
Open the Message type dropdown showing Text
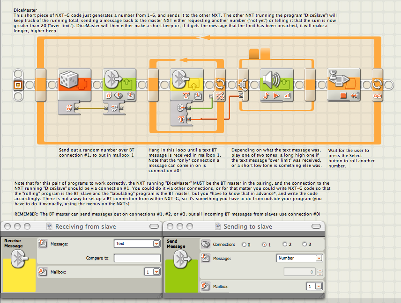(137, 244)
